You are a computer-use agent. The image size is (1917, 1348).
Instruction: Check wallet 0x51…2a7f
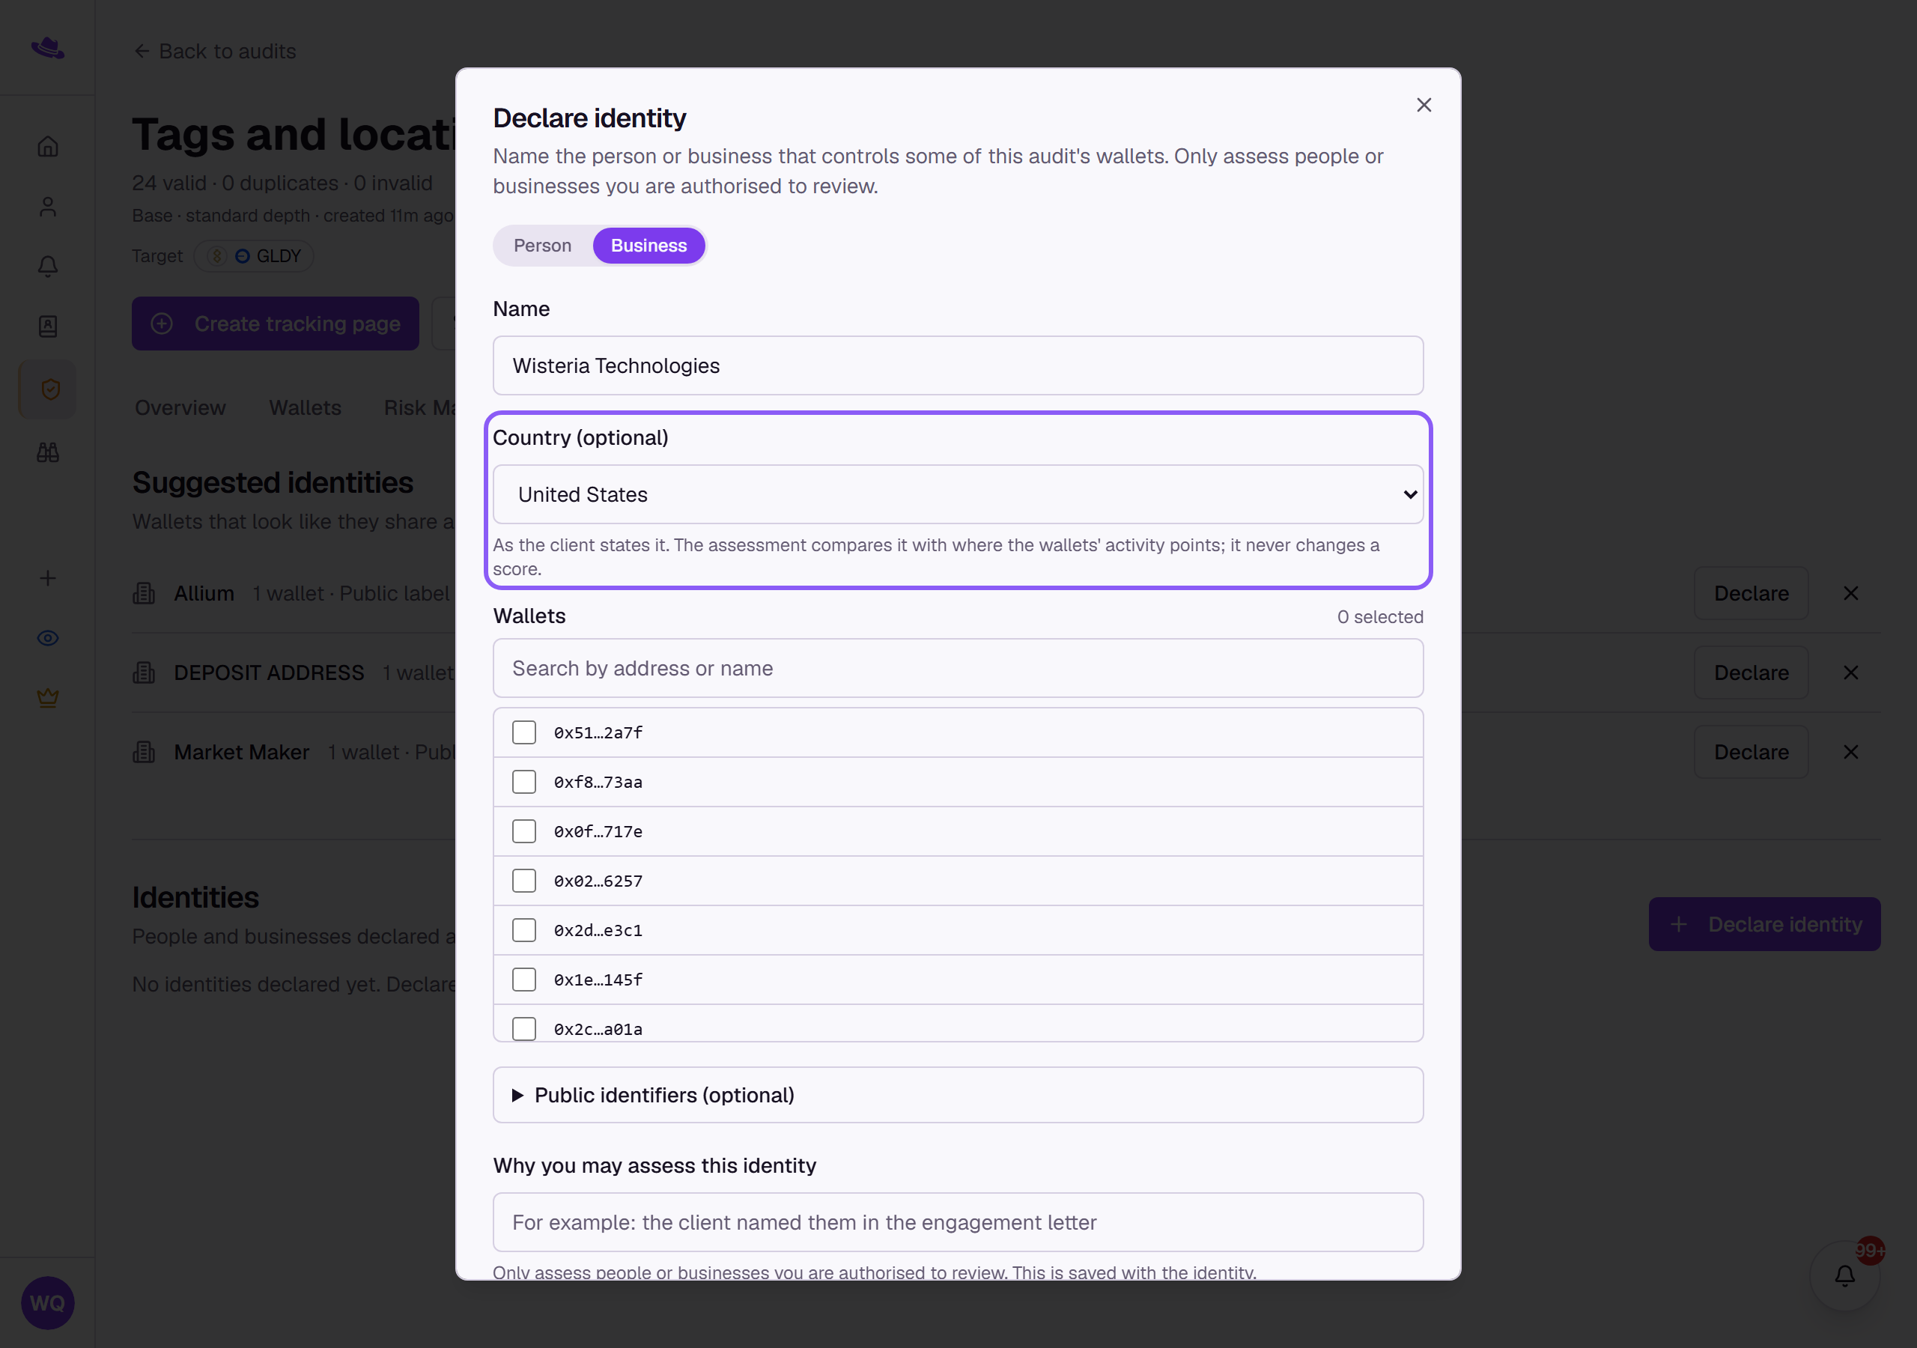[x=523, y=732]
